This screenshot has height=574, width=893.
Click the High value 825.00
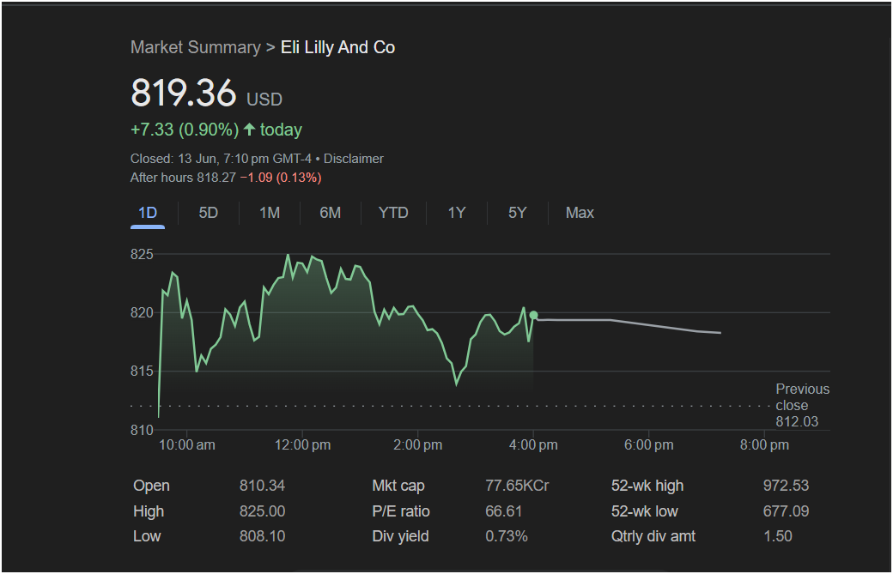pyautogui.click(x=262, y=511)
